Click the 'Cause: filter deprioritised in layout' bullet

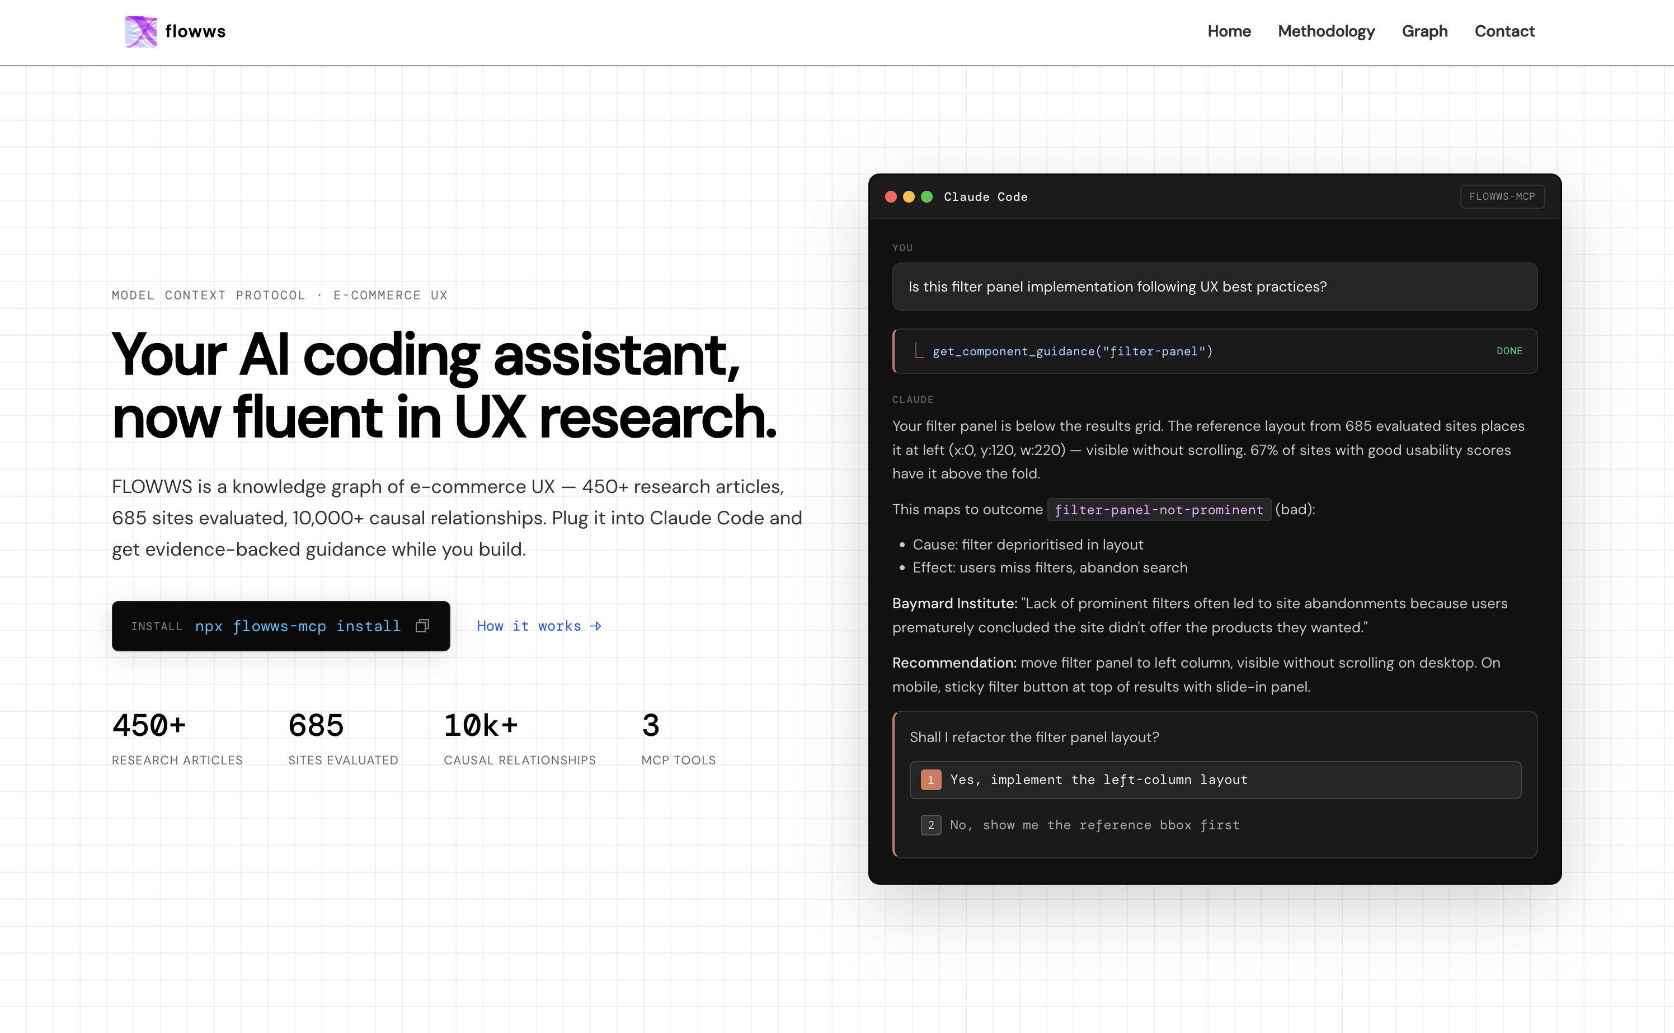click(1027, 544)
